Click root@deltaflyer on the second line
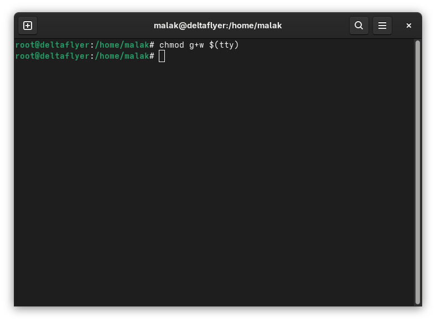Viewport: 436px width, 322px height. [52, 56]
